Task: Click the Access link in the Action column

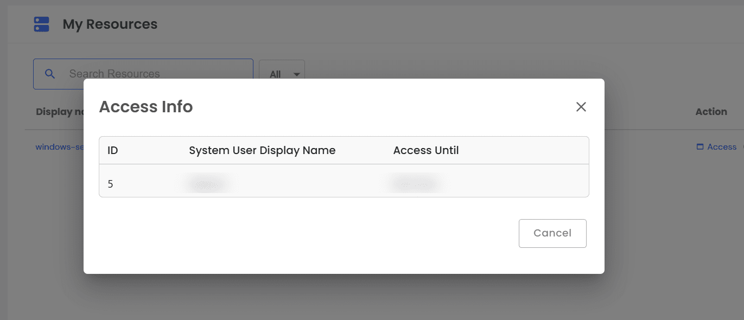Action: coord(722,146)
